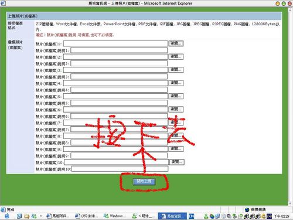Click the description 10 text field
This screenshot has height=220, width=293.
[120, 169]
